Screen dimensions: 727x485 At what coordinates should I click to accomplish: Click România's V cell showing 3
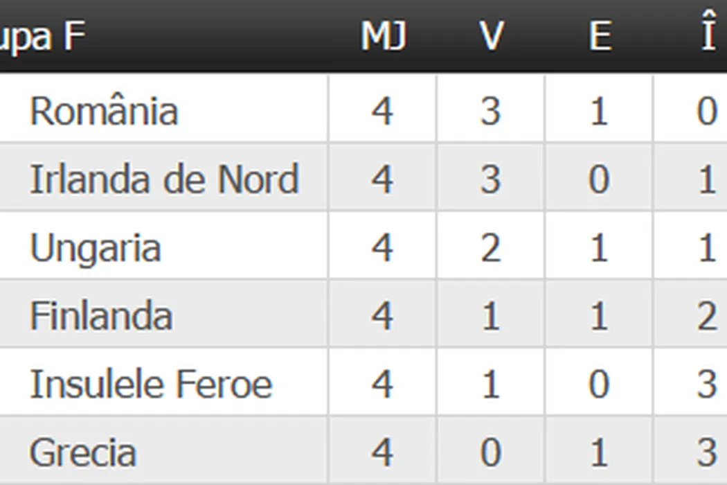490,111
